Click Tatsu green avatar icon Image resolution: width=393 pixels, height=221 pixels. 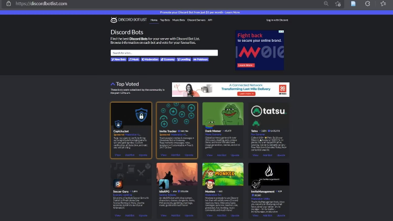(x=255, y=124)
